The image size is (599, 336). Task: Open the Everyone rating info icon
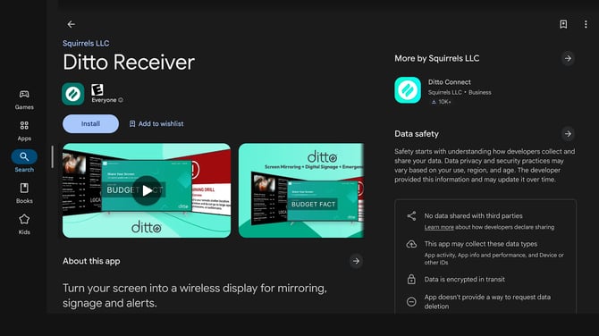[x=121, y=100]
